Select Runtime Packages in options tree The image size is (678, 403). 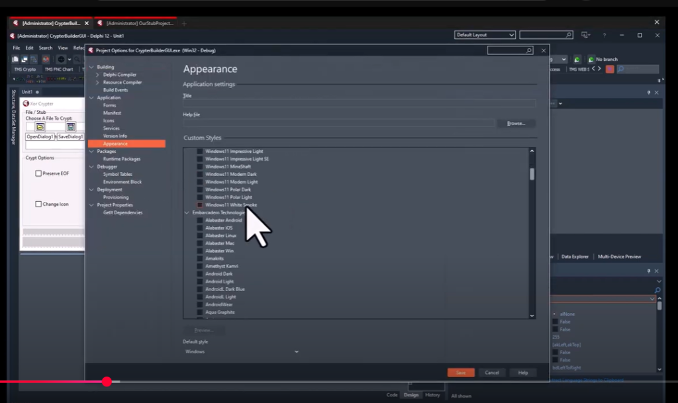(x=122, y=159)
